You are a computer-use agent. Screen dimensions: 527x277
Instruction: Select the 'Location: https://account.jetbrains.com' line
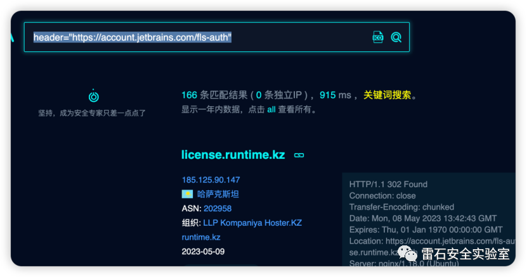[433, 242]
